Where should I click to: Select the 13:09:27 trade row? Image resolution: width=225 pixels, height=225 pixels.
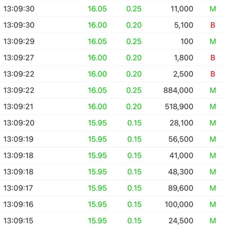click(x=112, y=58)
